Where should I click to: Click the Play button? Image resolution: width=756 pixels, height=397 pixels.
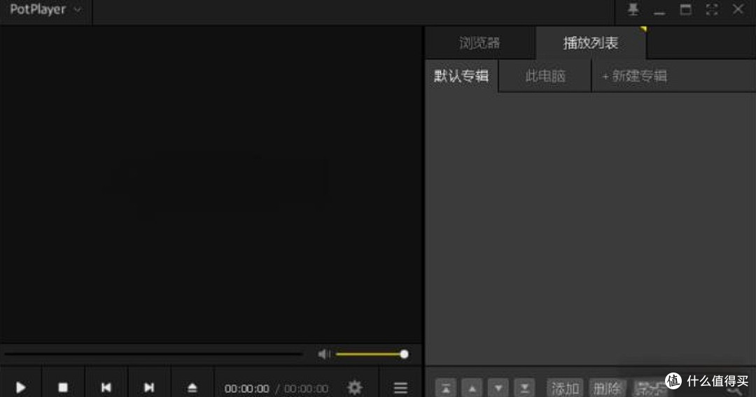click(x=21, y=387)
